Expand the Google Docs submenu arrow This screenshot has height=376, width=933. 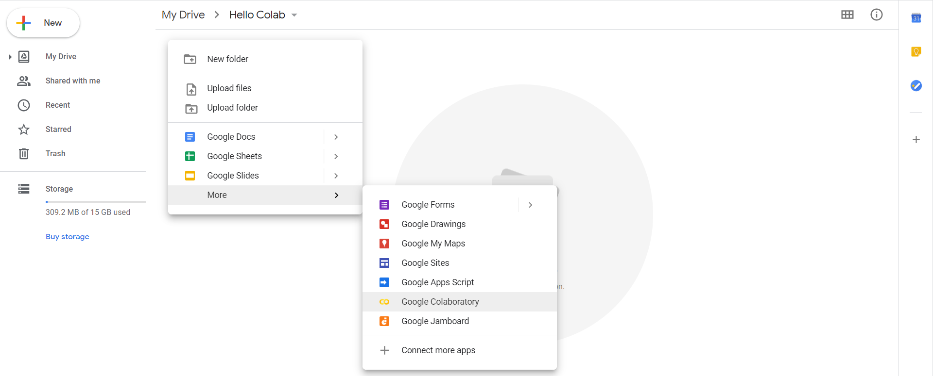coord(336,137)
